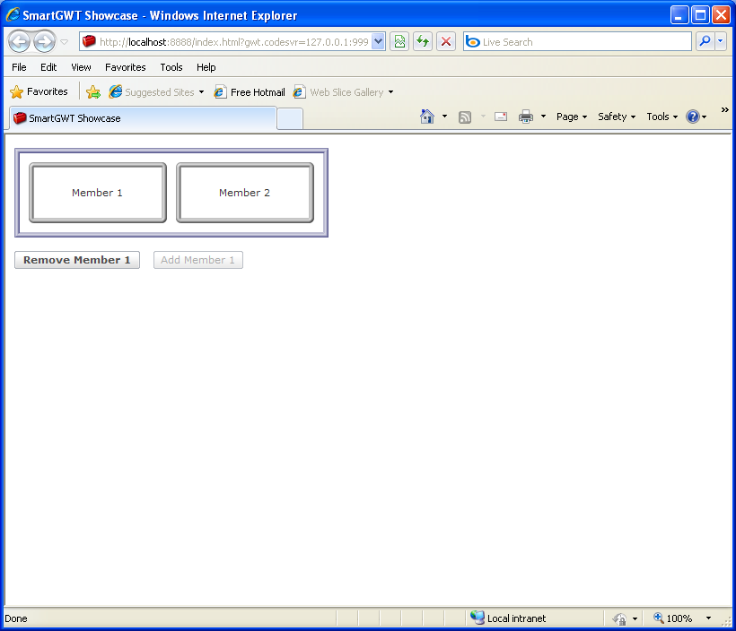Open the View menu
736x631 pixels.
[81, 67]
